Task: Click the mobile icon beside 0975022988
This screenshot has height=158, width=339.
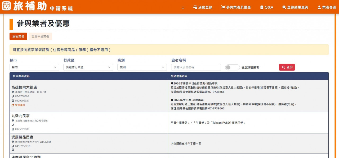Action: 13,129
